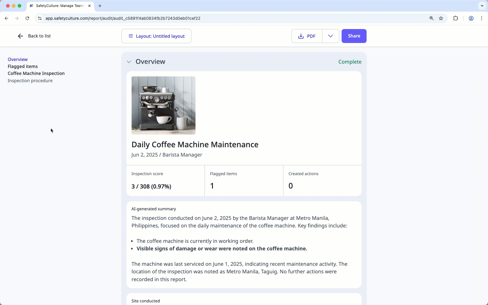488x305 pixels.
Task: Click the Jun 2, 2025 / Barista Manager text
Action: 167,155
